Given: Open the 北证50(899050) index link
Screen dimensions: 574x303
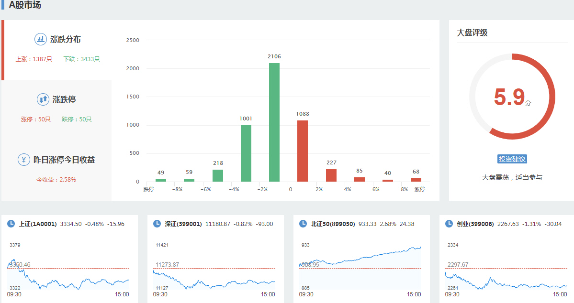Looking at the screenshot, I should coord(333,224).
